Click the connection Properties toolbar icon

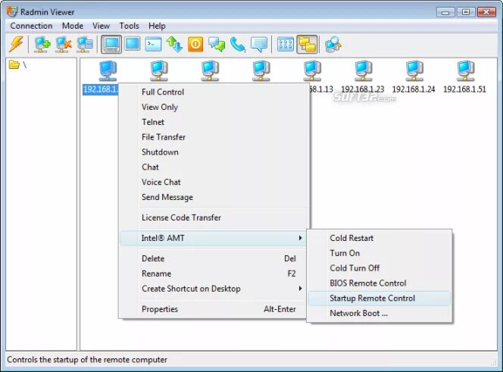coord(85,44)
